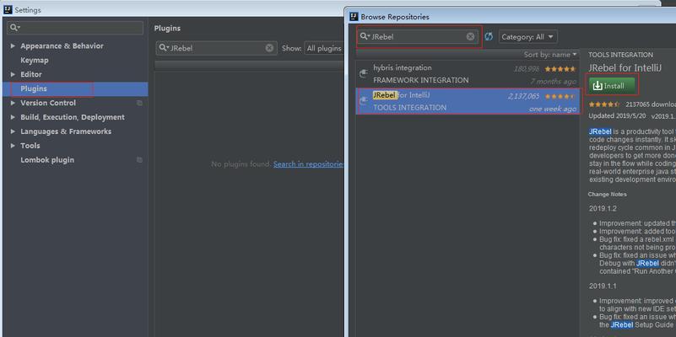Focus the Plugins panel search field

pyautogui.click(x=216, y=48)
